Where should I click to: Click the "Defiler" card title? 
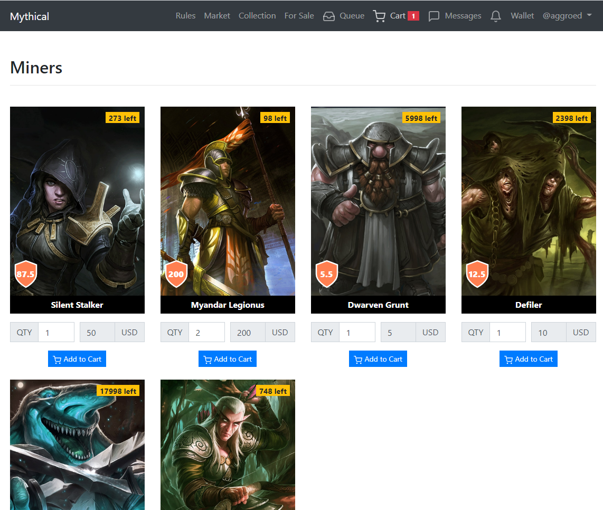point(529,305)
